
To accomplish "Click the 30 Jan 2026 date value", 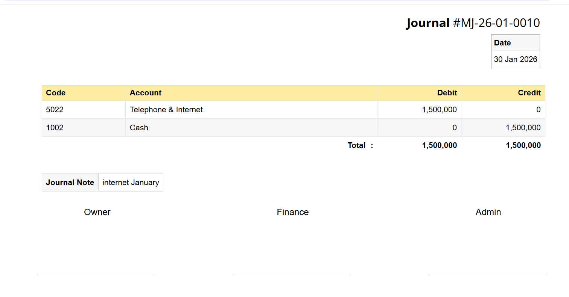I will (515, 59).
